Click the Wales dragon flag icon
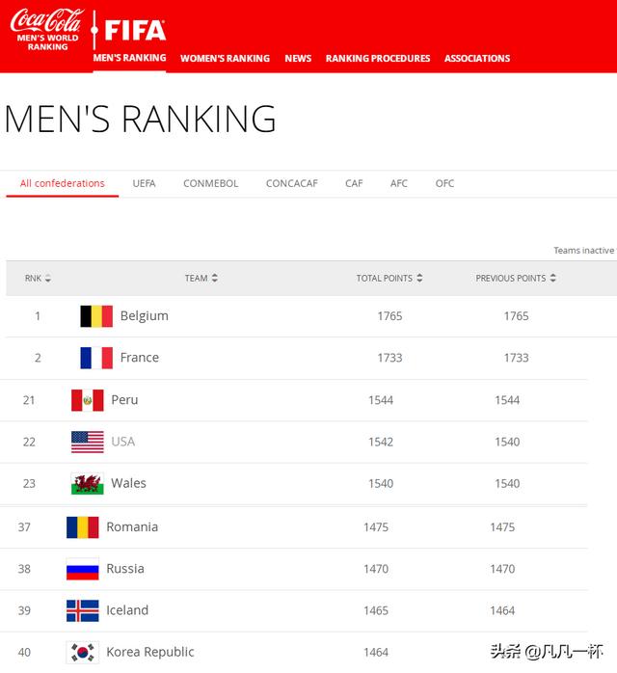 point(88,483)
